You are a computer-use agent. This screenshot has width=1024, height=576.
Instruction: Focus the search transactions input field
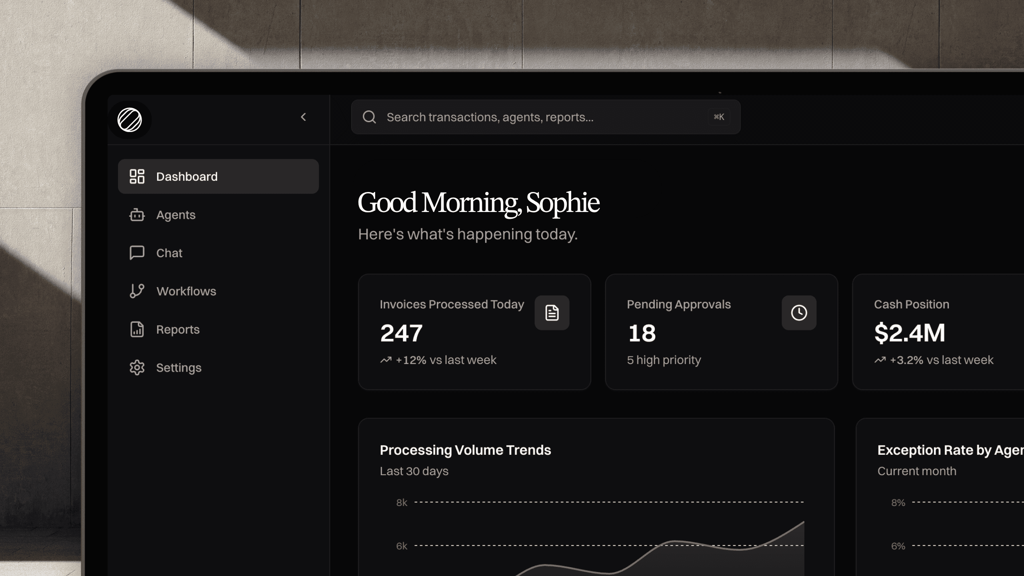pos(546,117)
